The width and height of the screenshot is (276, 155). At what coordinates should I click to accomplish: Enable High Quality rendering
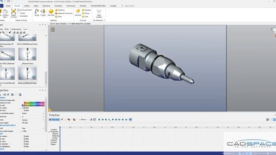click(x=99, y=13)
